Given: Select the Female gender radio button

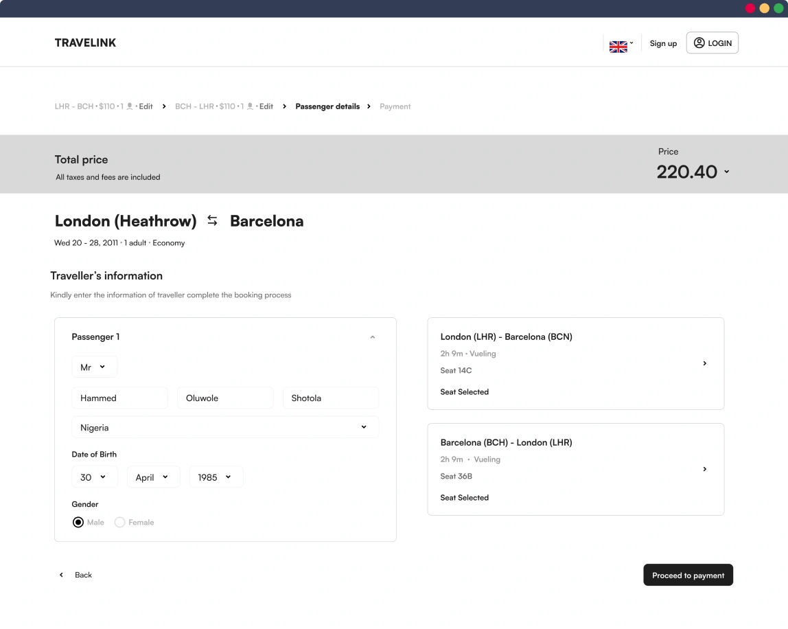Looking at the screenshot, I should (120, 523).
